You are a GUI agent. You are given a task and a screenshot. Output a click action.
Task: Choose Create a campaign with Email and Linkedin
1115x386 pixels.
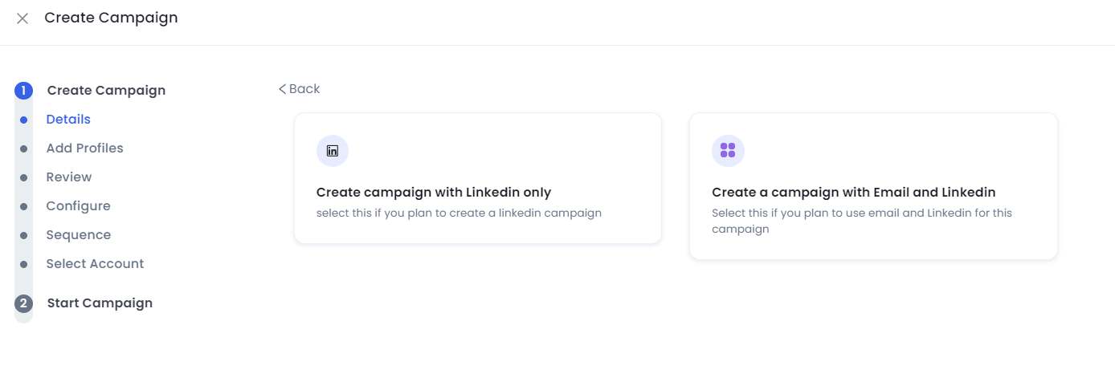(873, 186)
